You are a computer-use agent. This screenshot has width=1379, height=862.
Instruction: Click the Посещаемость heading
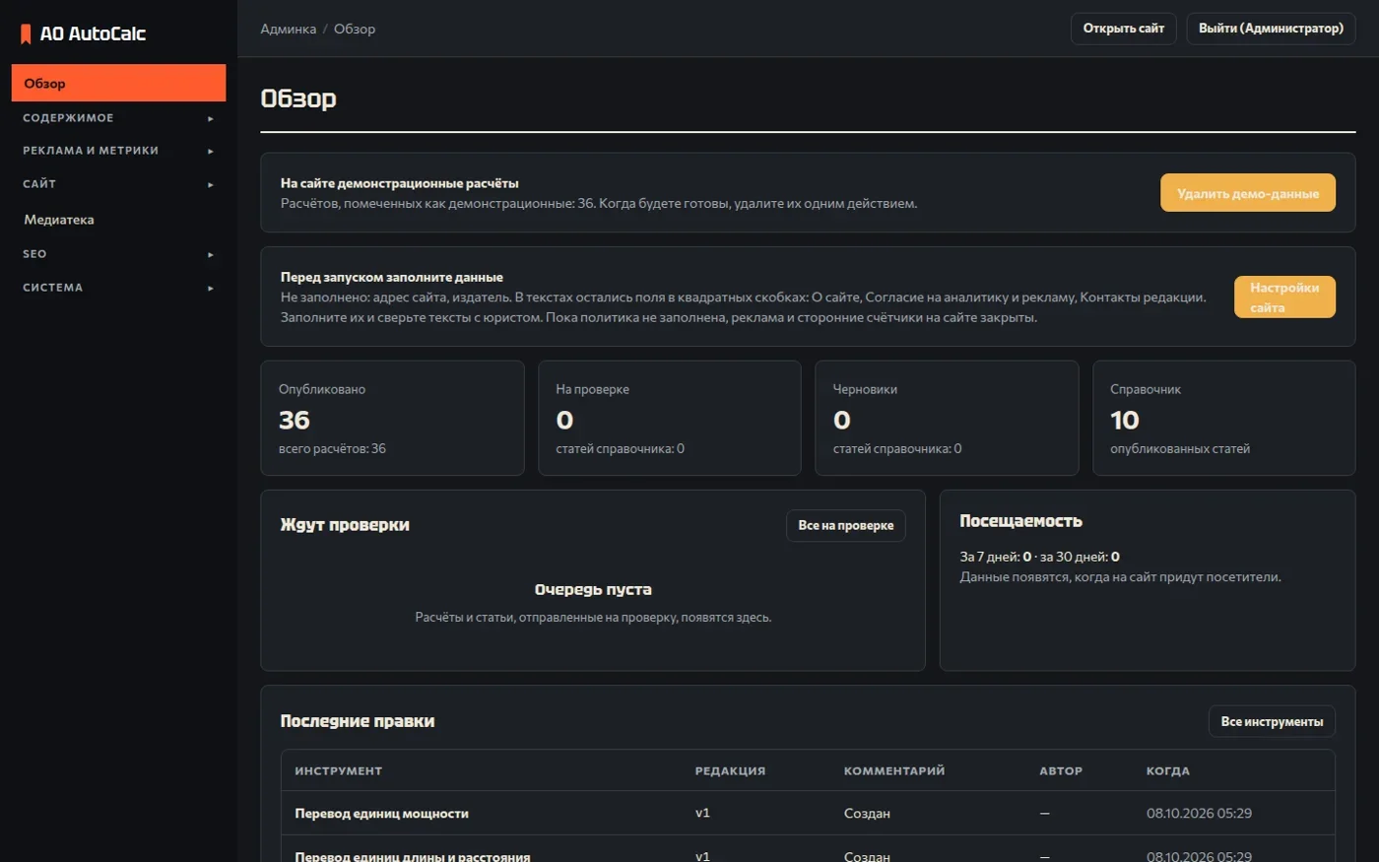1020,521
